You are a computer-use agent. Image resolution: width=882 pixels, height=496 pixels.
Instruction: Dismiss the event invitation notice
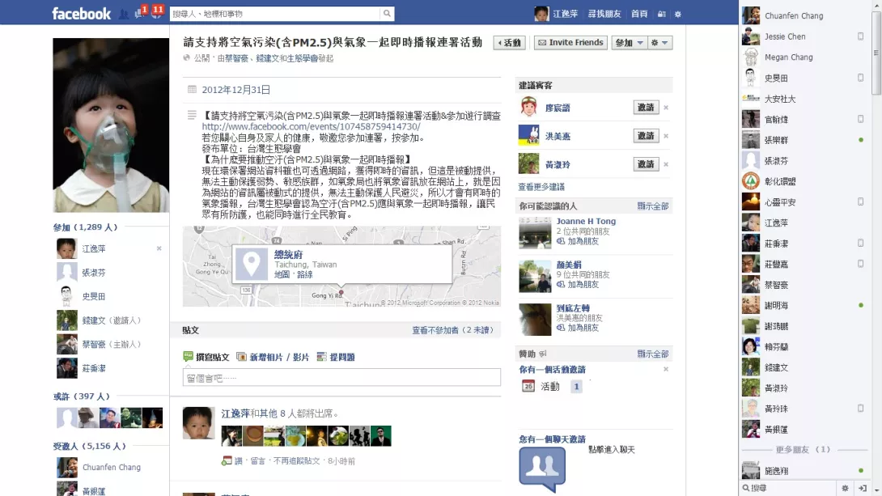pyautogui.click(x=666, y=370)
